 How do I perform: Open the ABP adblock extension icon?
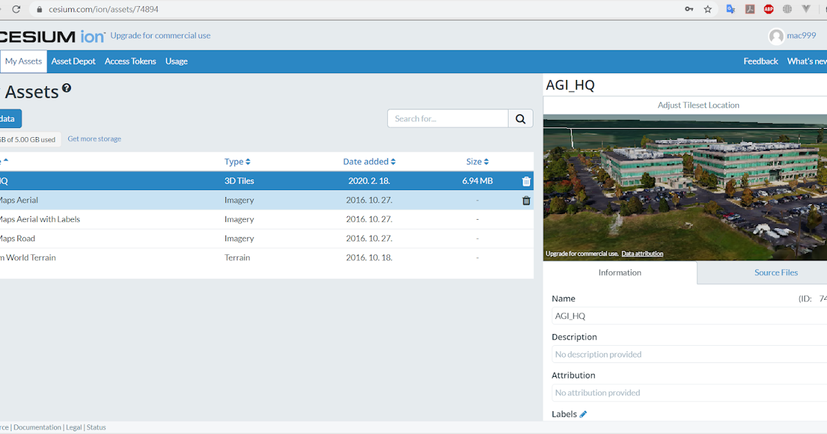click(768, 9)
